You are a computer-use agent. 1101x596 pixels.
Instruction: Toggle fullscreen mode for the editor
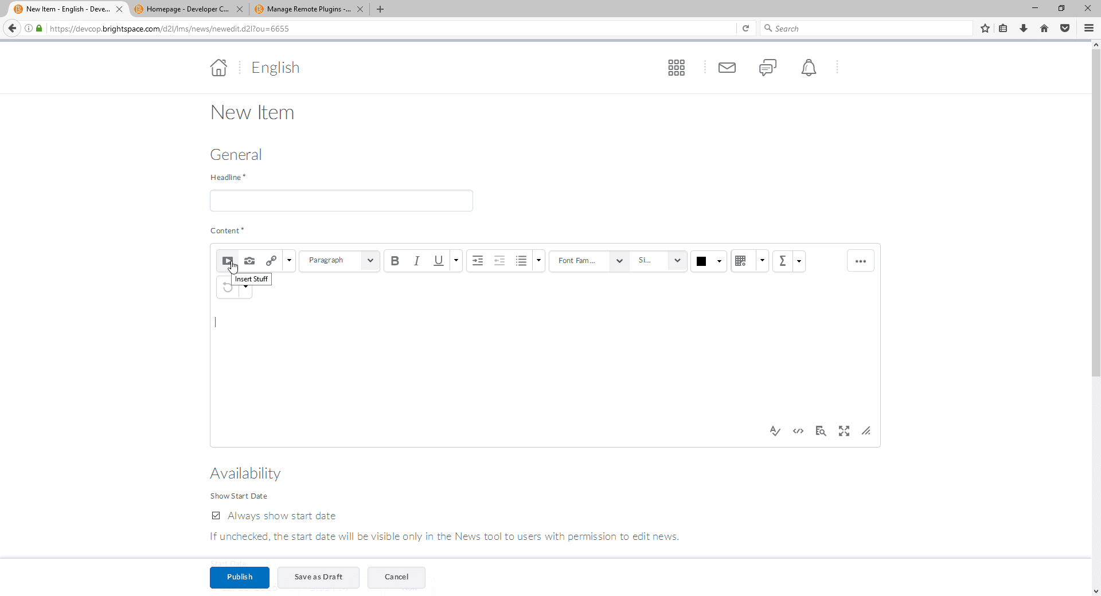pos(844,431)
